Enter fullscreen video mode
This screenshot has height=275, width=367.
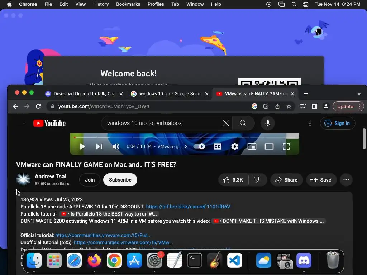click(286, 146)
